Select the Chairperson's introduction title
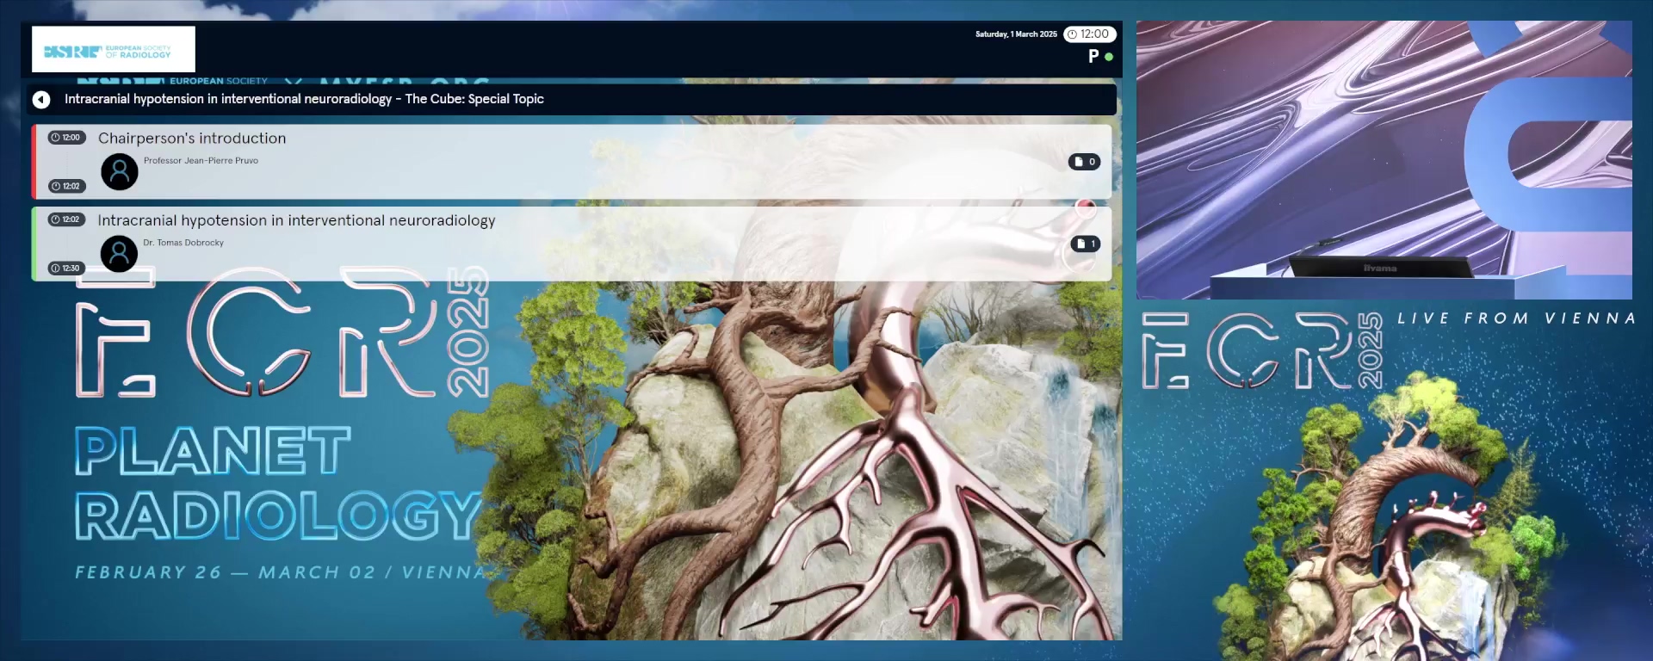Viewport: 1653px width, 661px height. click(x=192, y=139)
